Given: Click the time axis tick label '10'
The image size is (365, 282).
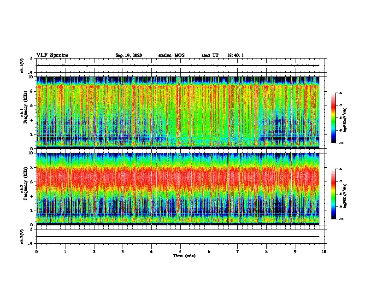Looking at the screenshot, I should (x=324, y=252).
